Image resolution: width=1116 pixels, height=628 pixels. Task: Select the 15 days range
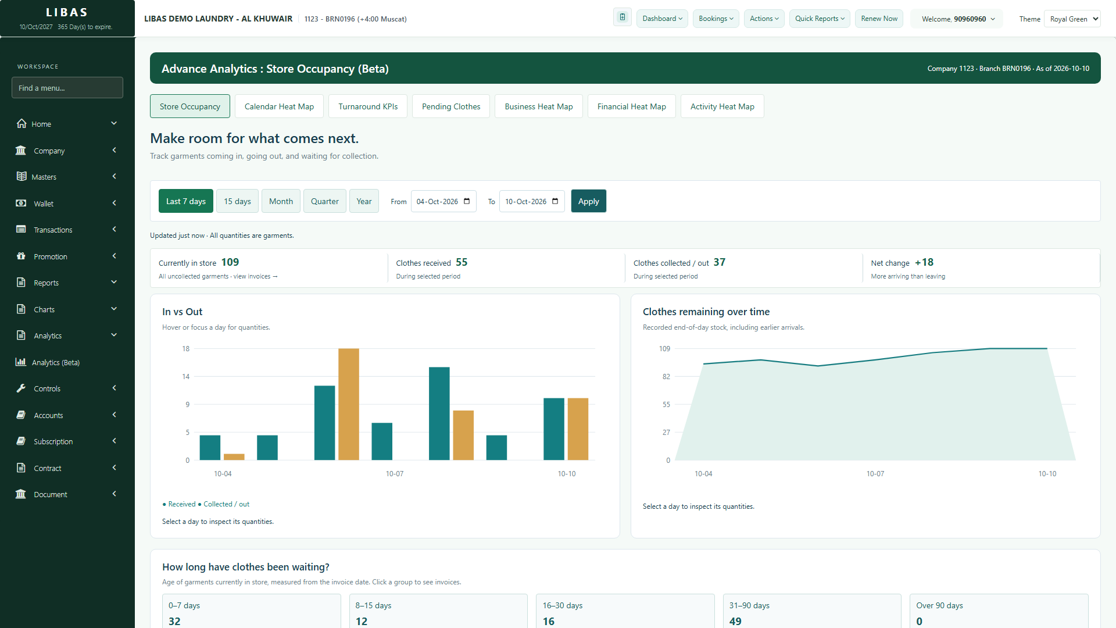pyautogui.click(x=237, y=201)
